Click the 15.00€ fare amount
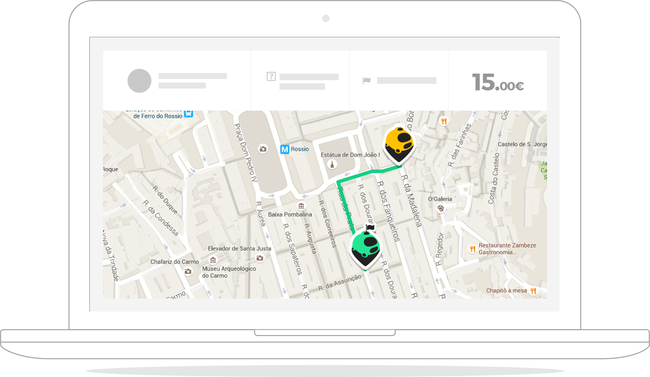Screen dimensions: 650x377 coord(497,83)
